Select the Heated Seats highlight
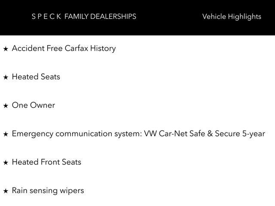This screenshot has width=275, height=206. click(36, 77)
